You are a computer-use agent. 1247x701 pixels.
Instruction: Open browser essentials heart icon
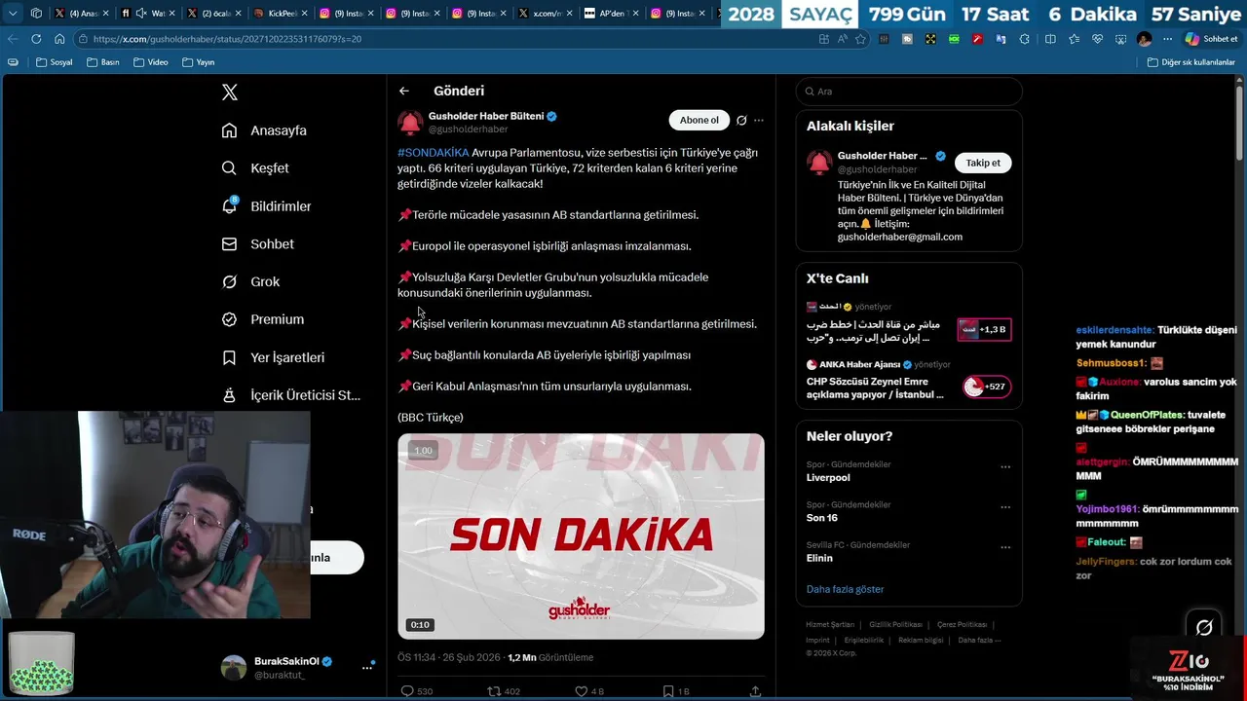point(1097,39)
